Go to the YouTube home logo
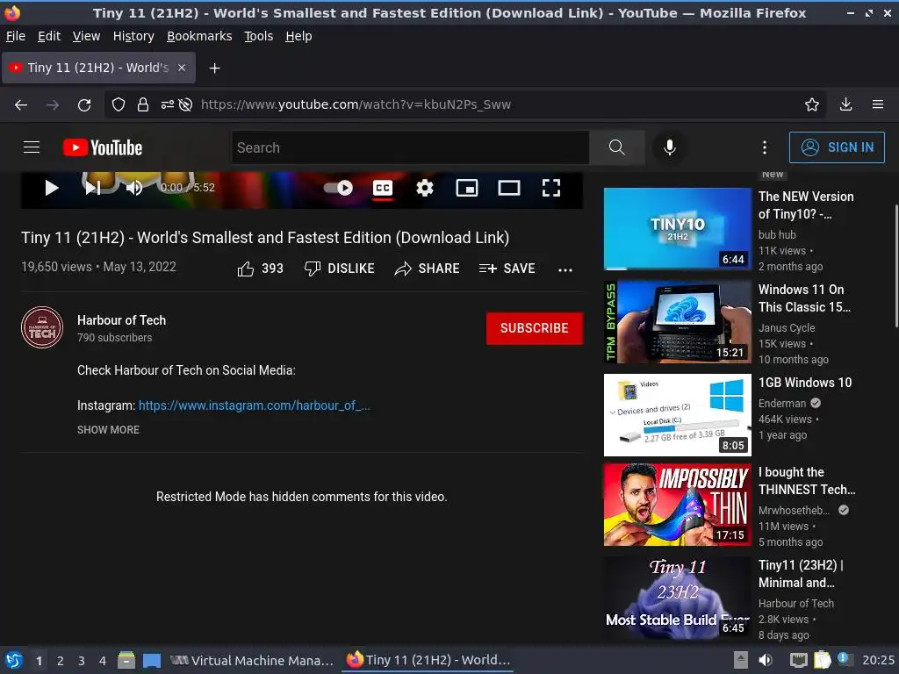The width and height of the screenshot is (899, 674). point(103,147)
